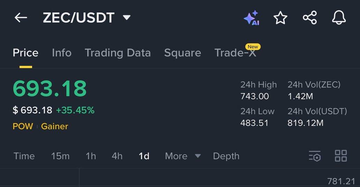Image resolution: width=360 pixels, height=187 pixels.
Task: Add ZEC/USDT to favorites with star
Action: 280,18
